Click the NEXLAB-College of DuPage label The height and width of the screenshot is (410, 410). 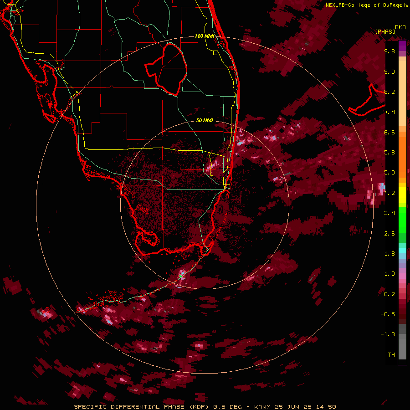pyautogui.click(x=364, y=5)
